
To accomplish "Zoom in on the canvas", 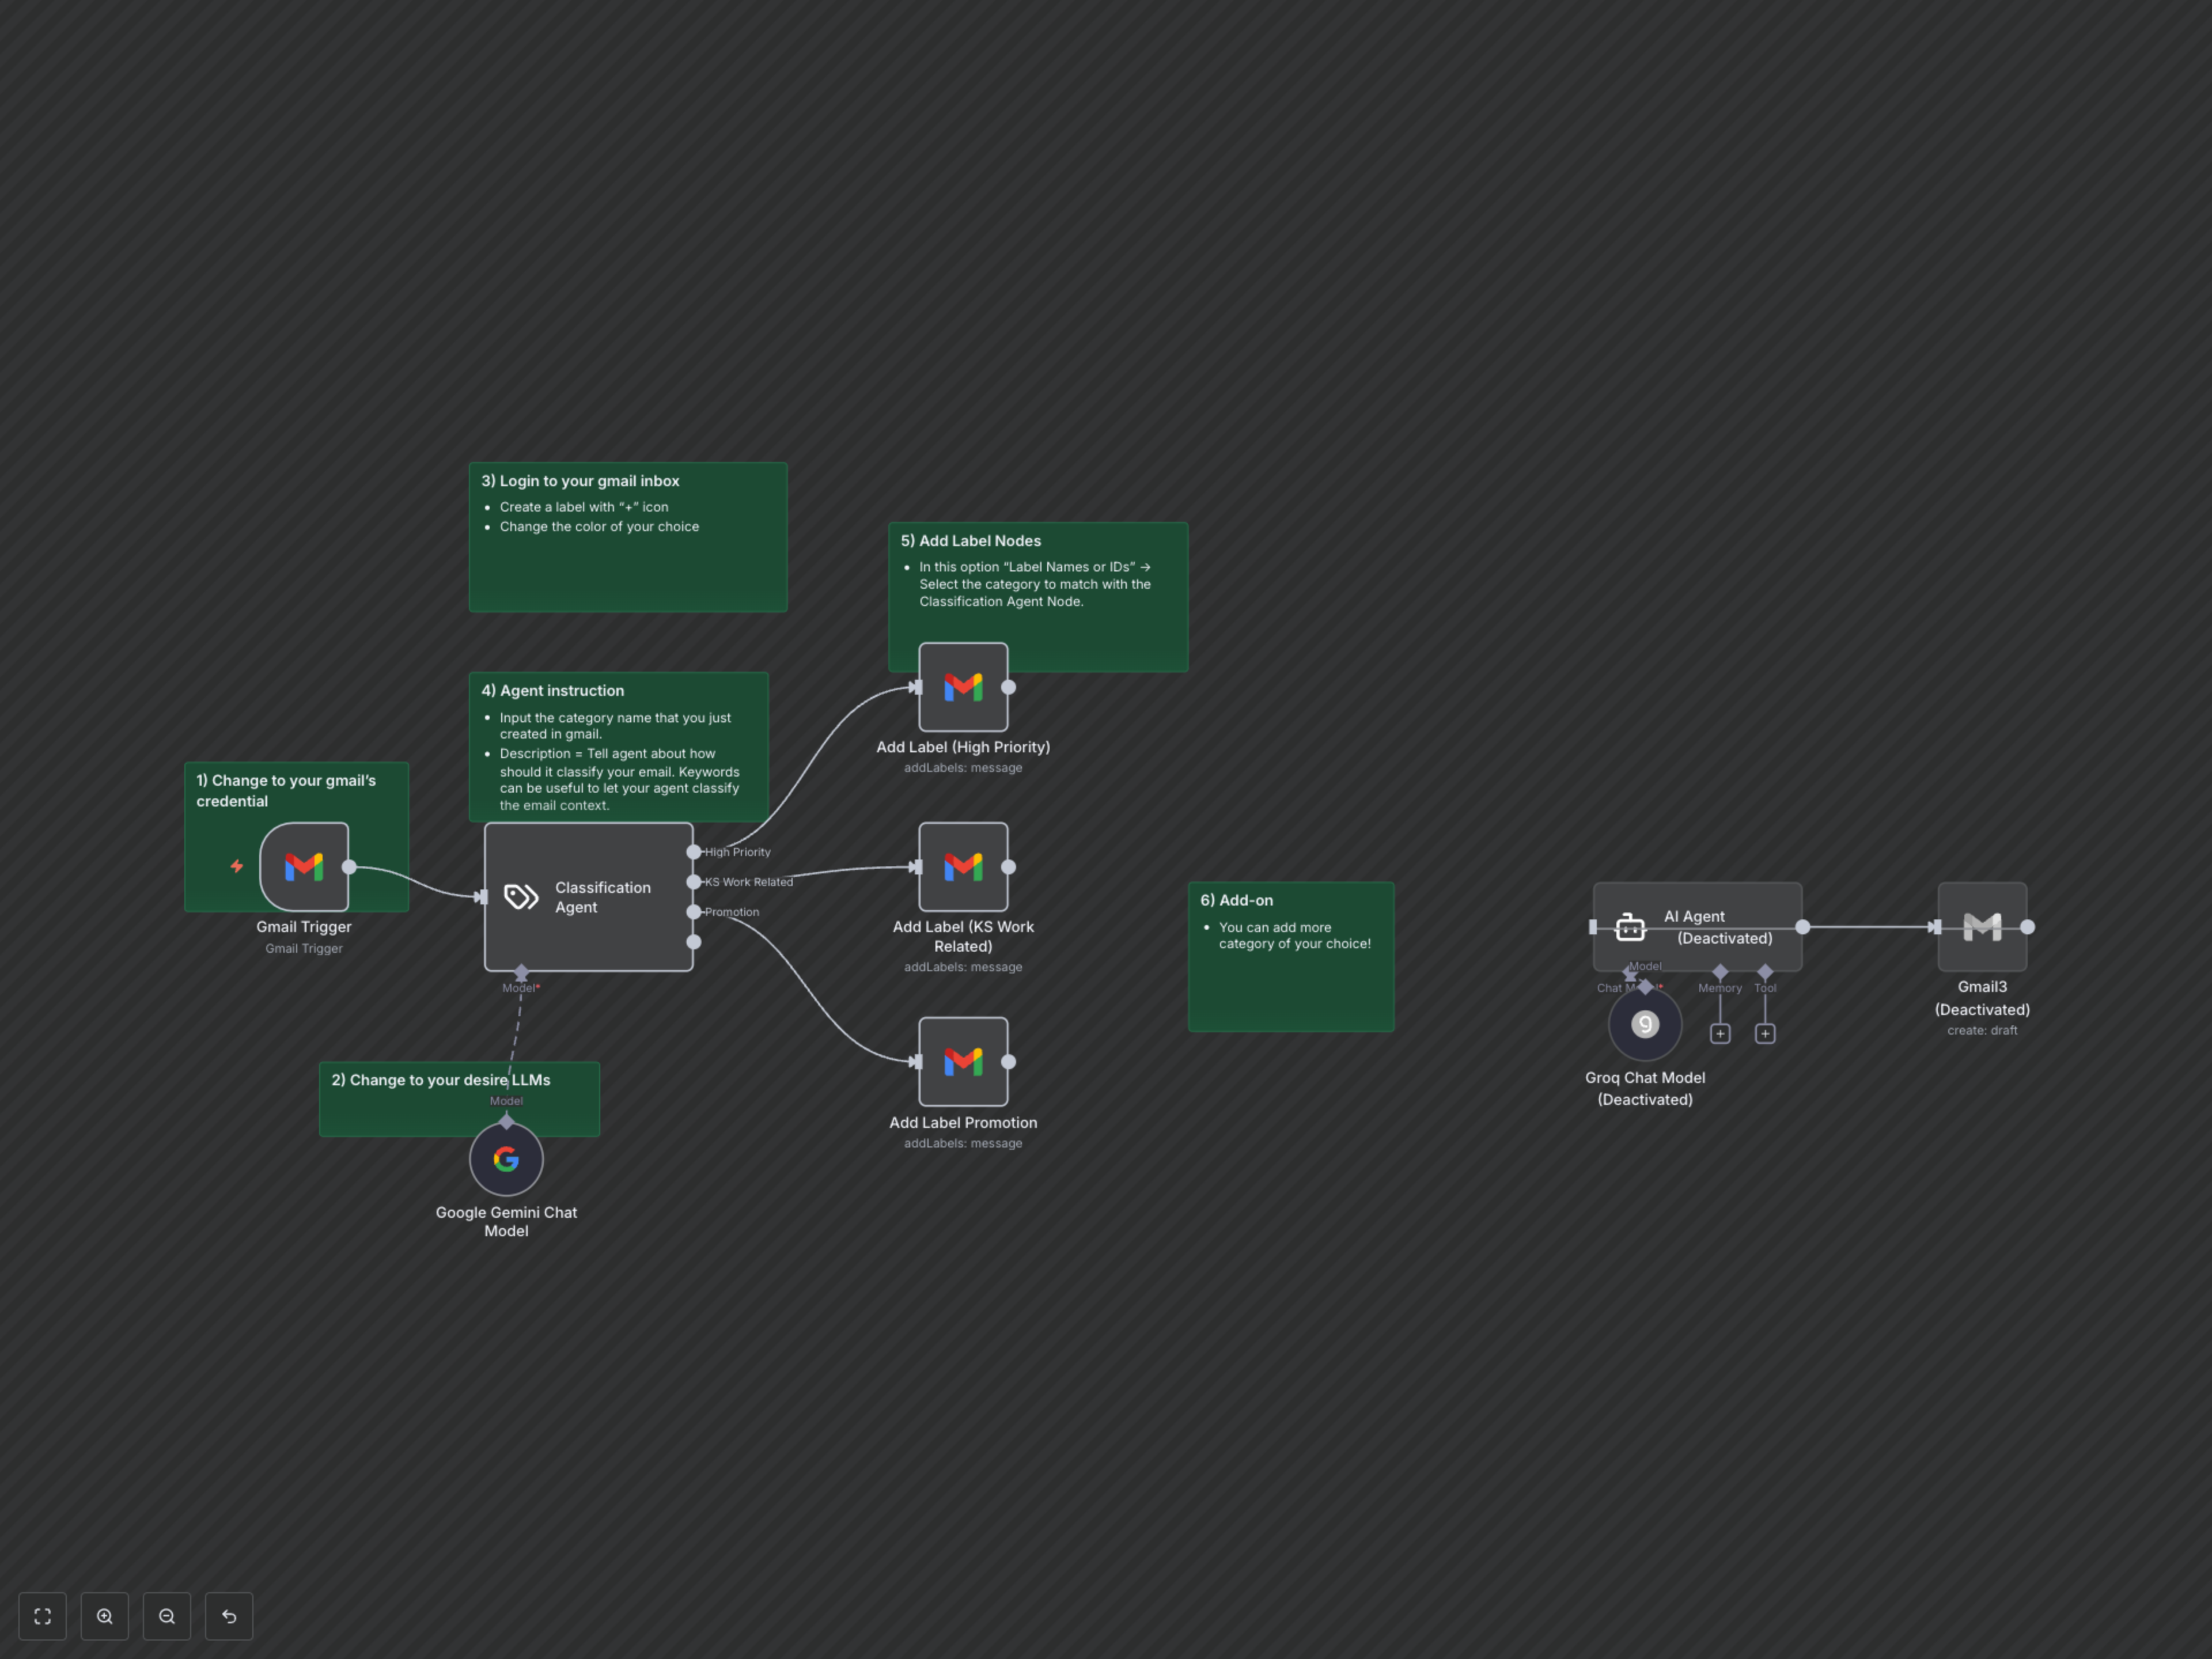I will (x=105, y=1616).
